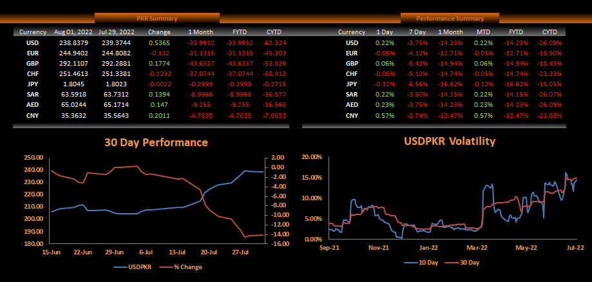Select the red % Change legend entry
592x282 pixels.
click(180, 267)
